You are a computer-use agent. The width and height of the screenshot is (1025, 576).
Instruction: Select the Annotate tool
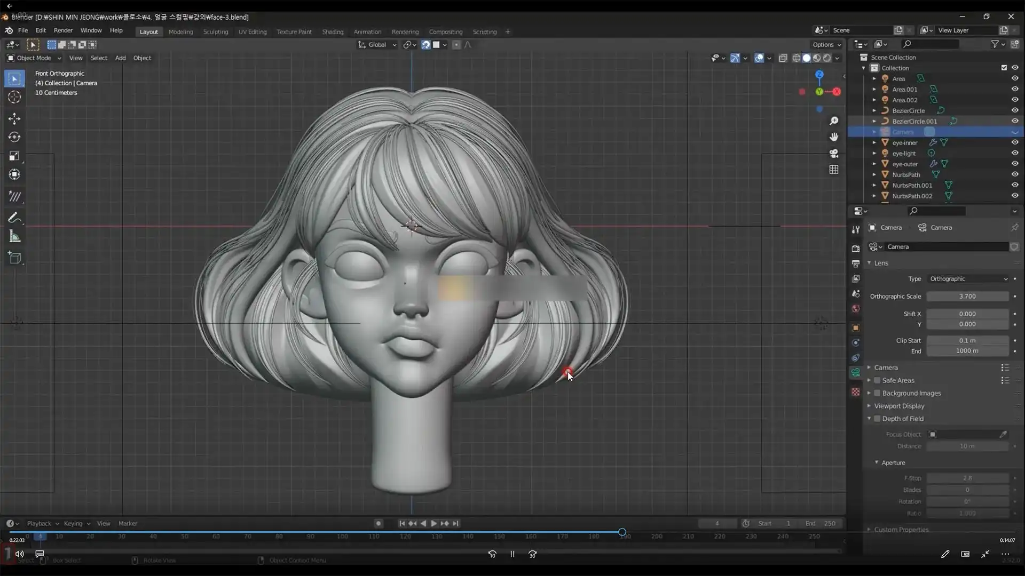point(14,217)
